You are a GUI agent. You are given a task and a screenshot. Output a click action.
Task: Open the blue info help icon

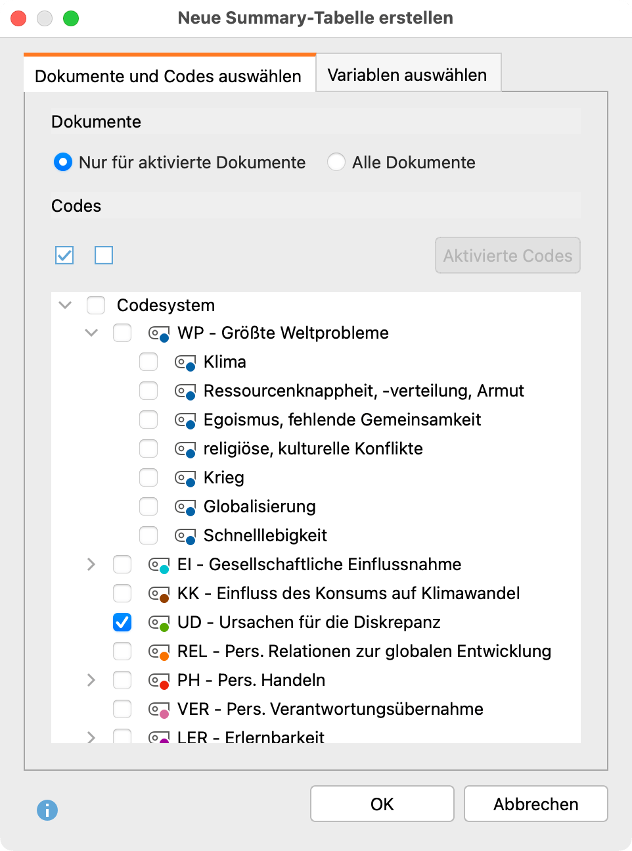click(x=47, y=810)
